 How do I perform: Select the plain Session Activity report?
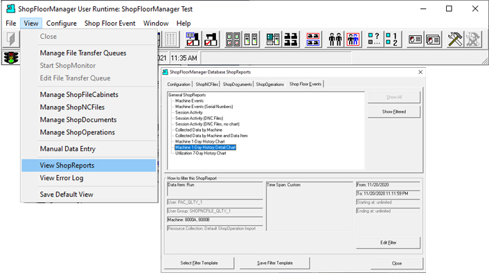(188, 112)
